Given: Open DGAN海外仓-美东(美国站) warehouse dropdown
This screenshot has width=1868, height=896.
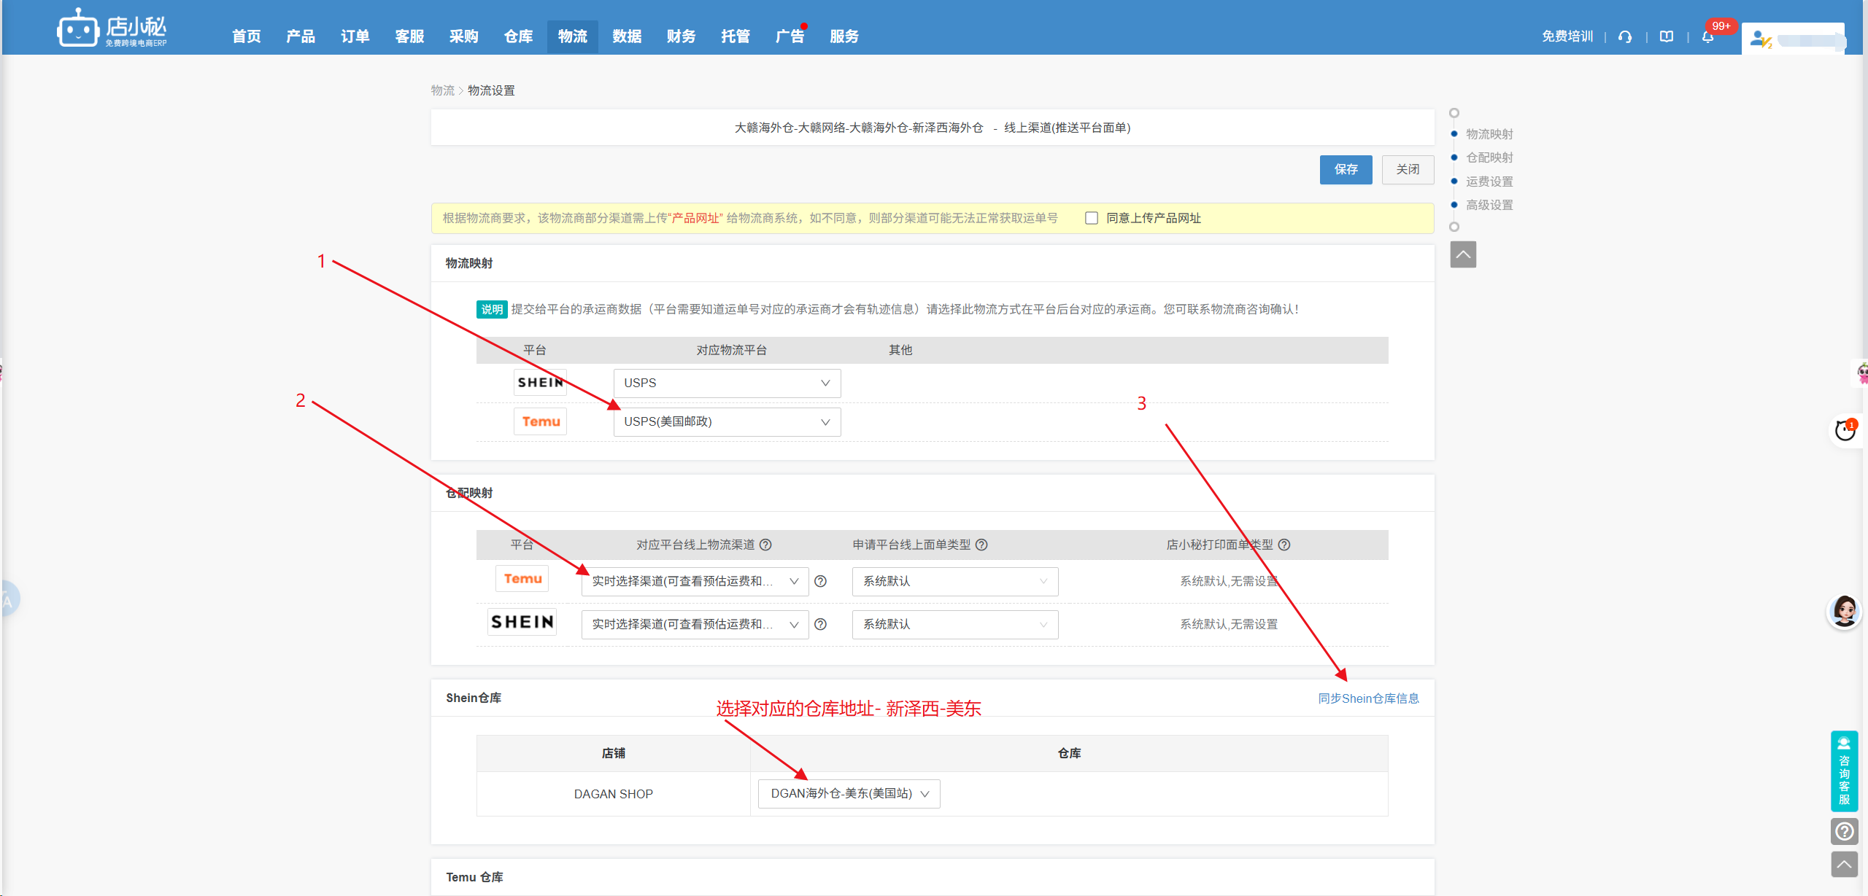Looking at the screenshot, I should coord(849,794).
